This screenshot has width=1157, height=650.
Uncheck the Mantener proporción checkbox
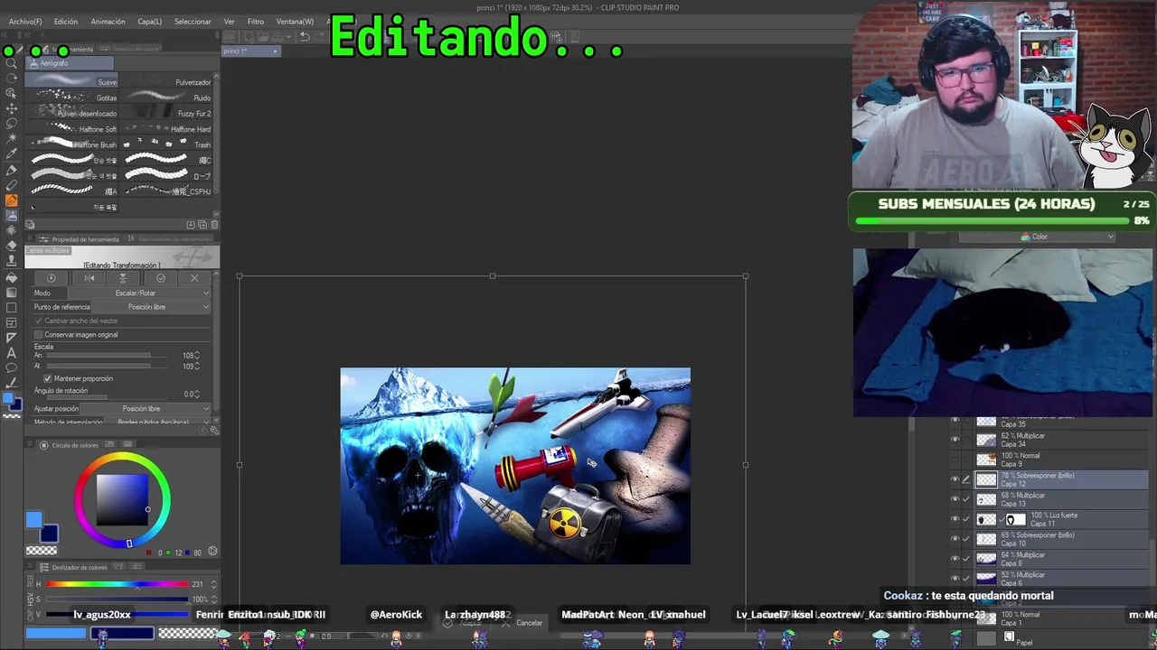pos(48,378)
